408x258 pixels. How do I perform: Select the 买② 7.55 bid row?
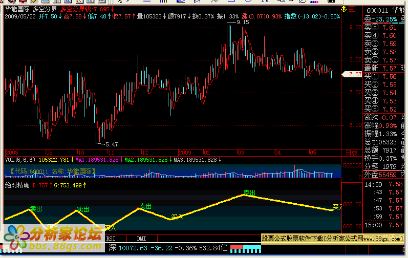[x=380, y=84]
